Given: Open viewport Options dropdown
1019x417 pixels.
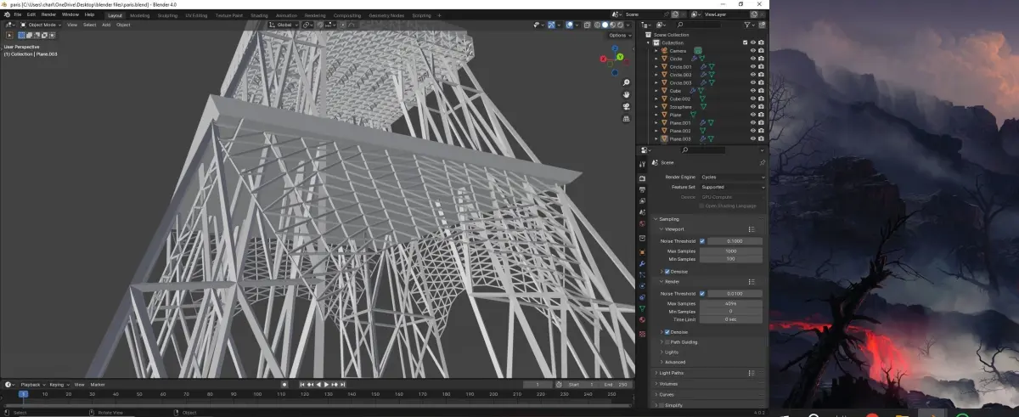Looking at the screenshot, I should coord(619,35).
